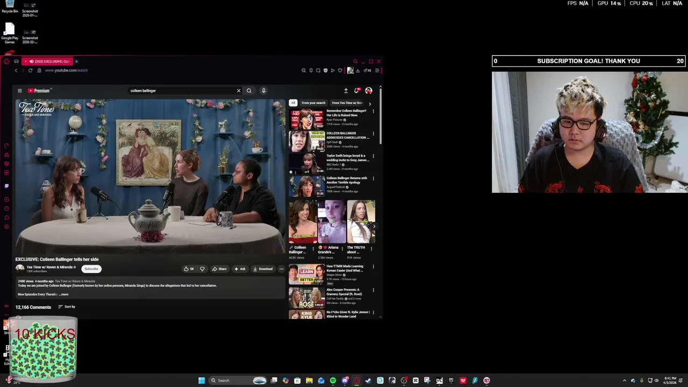Screen dimensions: 688x387
Task: Go back with the browser back arrow
Action: click(x=16, y=70)
